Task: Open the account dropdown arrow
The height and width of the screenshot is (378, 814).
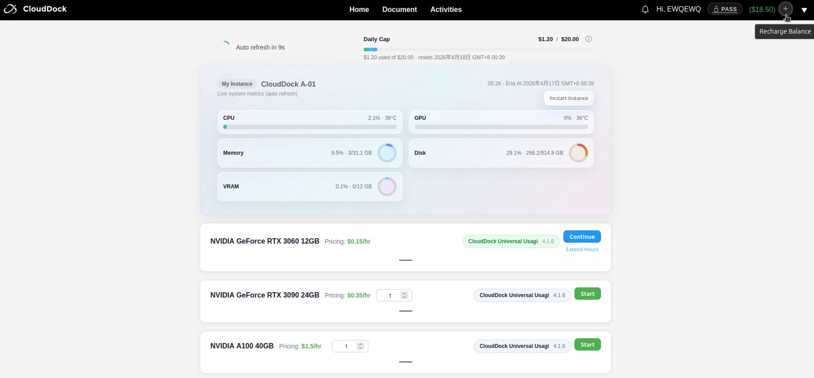Action: [804, 10]
